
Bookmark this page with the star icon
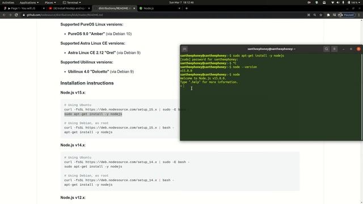click(320, 15)
